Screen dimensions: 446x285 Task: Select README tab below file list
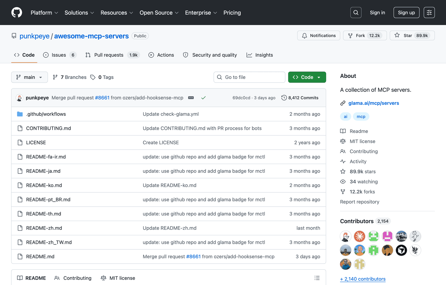(31, 278)
